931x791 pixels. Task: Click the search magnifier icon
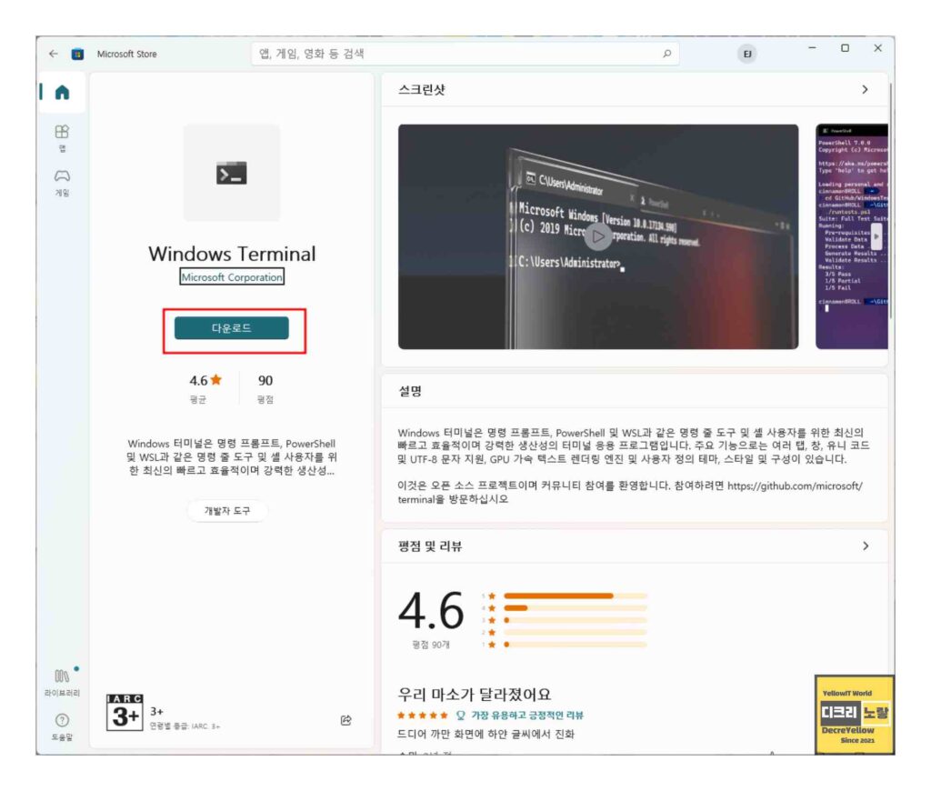tap(666, 54)
